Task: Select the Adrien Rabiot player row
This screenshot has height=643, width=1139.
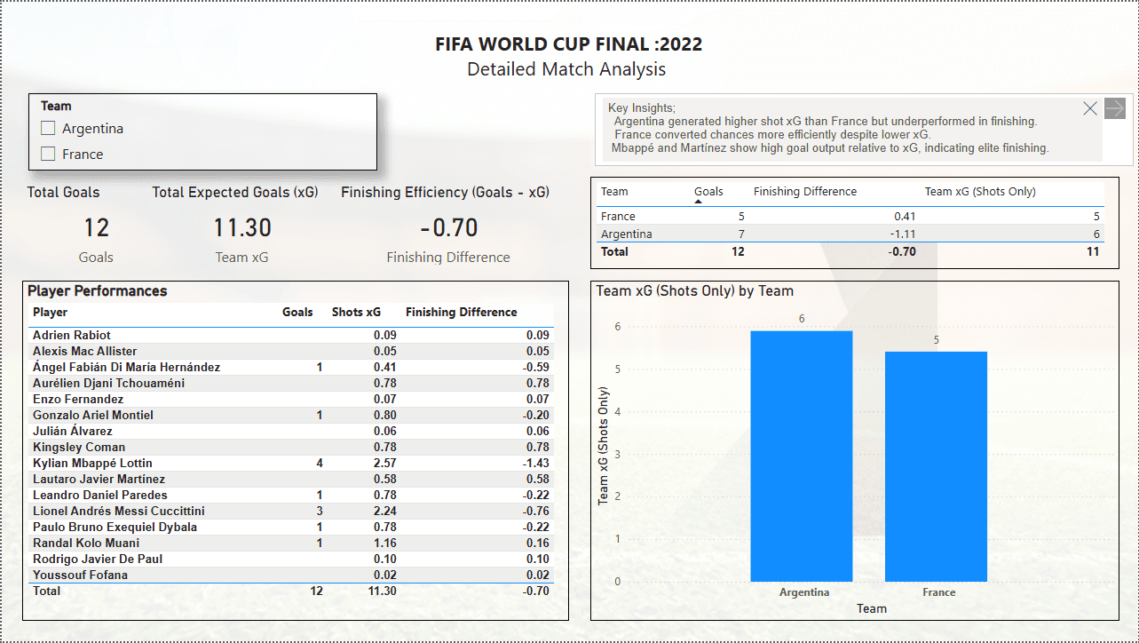Action: pyautogui.click(x=291, y=336)
